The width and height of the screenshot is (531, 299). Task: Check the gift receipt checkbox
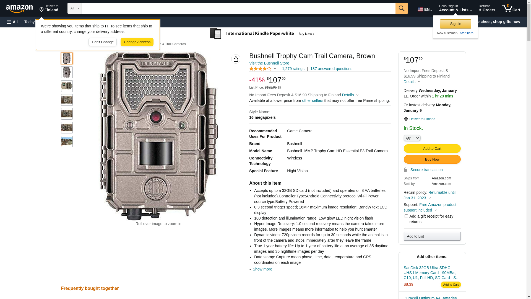(406, 216)
